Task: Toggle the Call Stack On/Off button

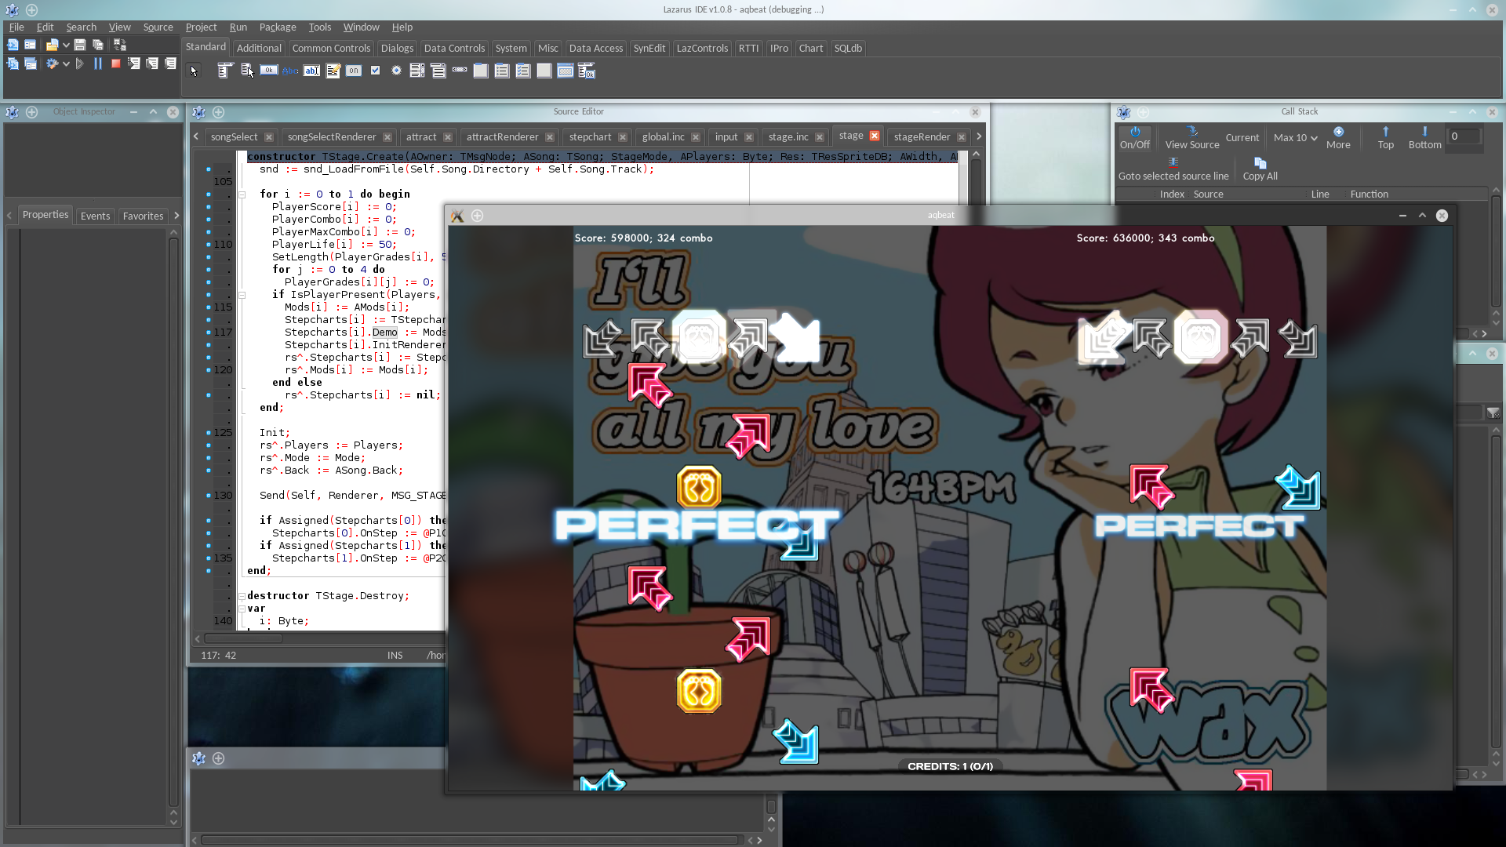Action: [1134, 138]
